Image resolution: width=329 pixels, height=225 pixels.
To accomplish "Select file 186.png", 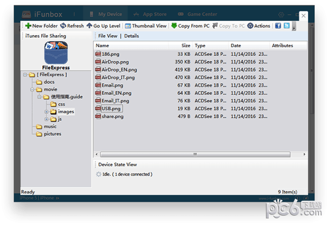I will point(110,54).
